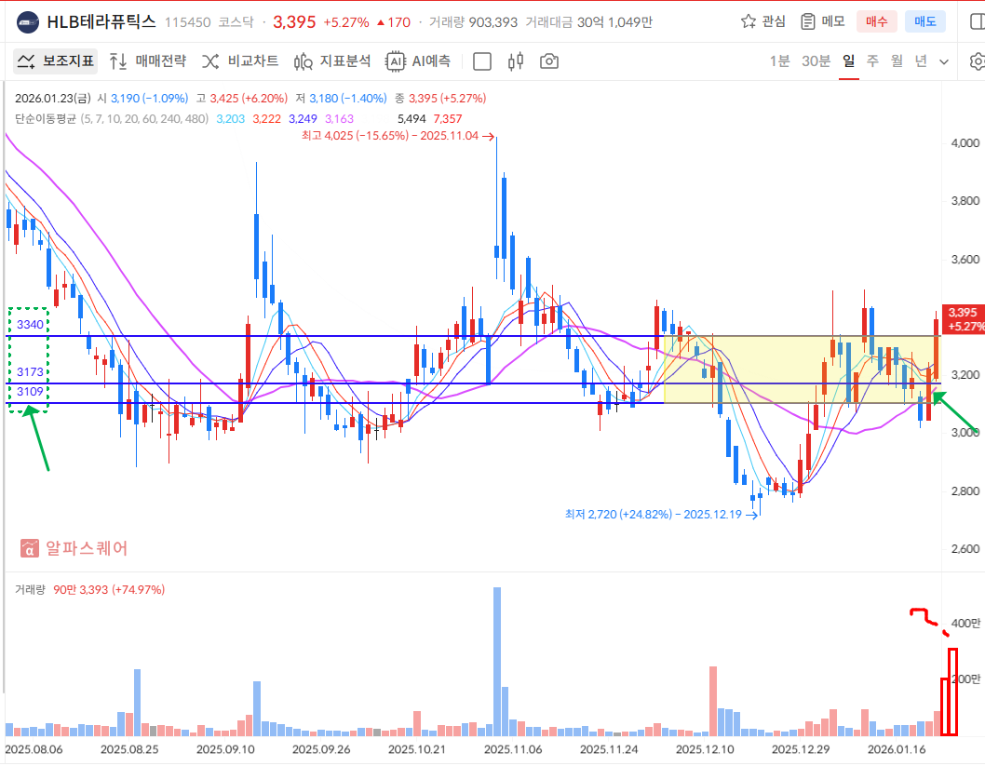
Task: Open the 메모 note icon
Action: [822, 21]
